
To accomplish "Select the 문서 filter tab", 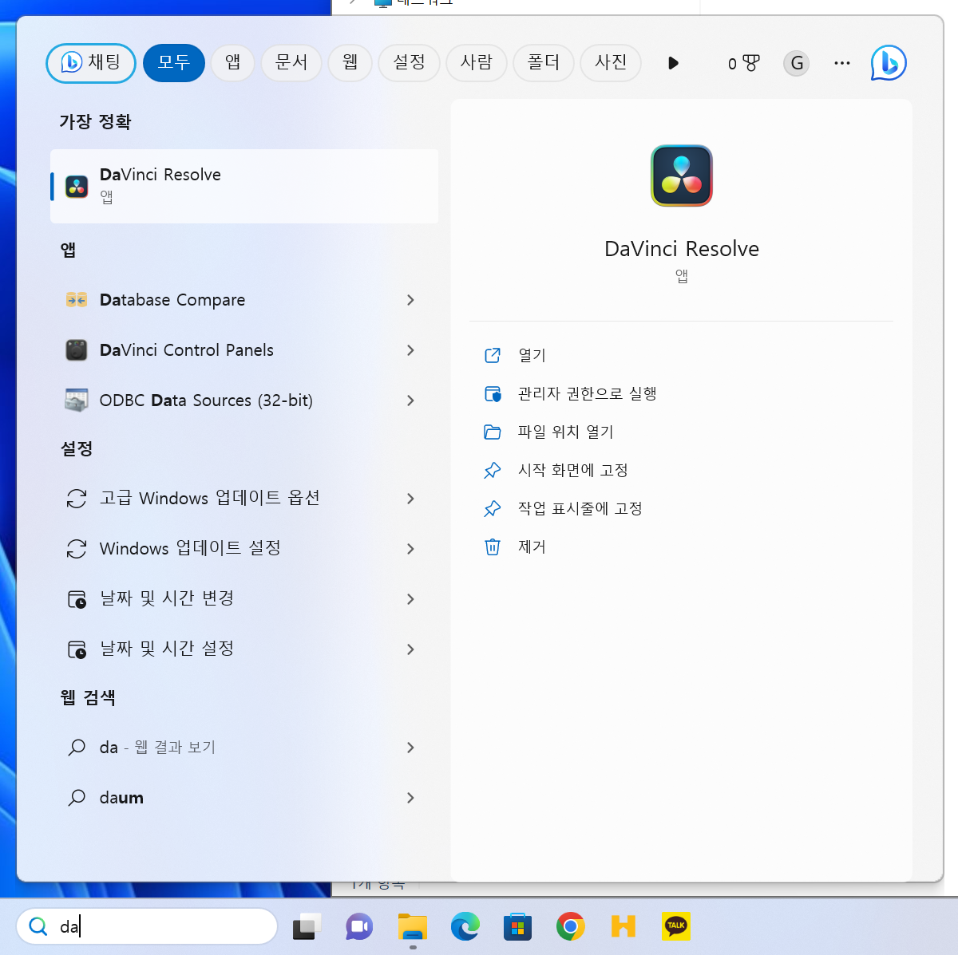I will 291,63.
